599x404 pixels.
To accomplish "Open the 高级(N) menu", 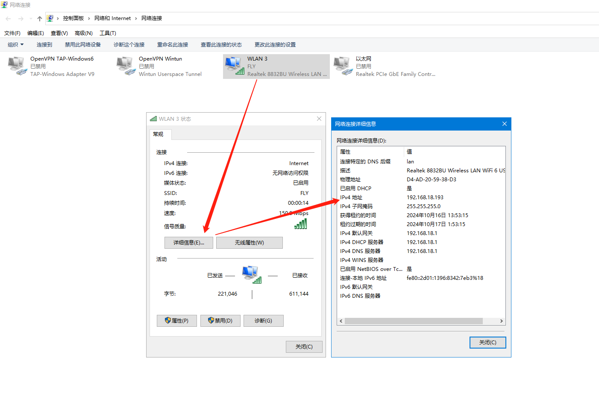I will pos(83,33).
